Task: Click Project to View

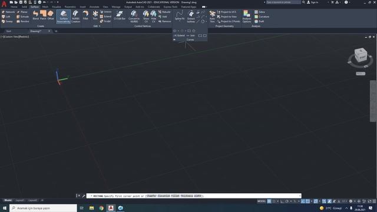Action: coord(227,16)
